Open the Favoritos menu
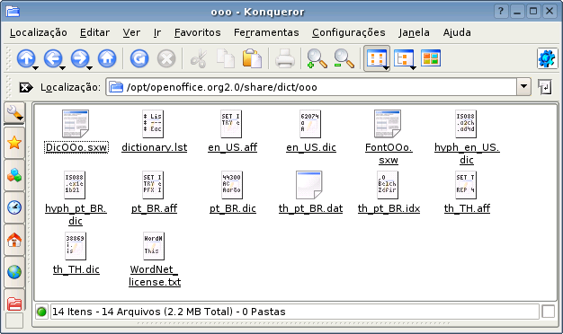This screenshot has width=563, height=334. [198, 32]
